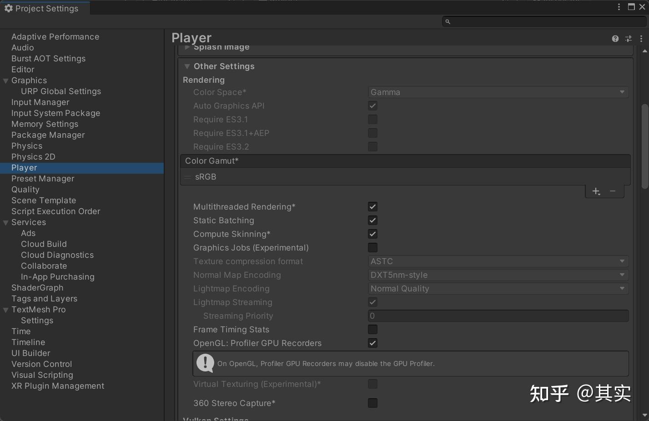
Task: Uncheck Static Batching
Action: (372, 220)
